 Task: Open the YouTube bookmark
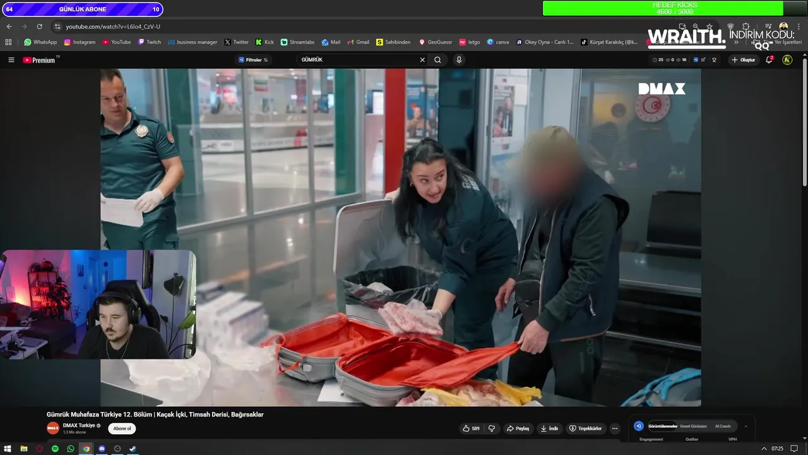click(116, 42)
